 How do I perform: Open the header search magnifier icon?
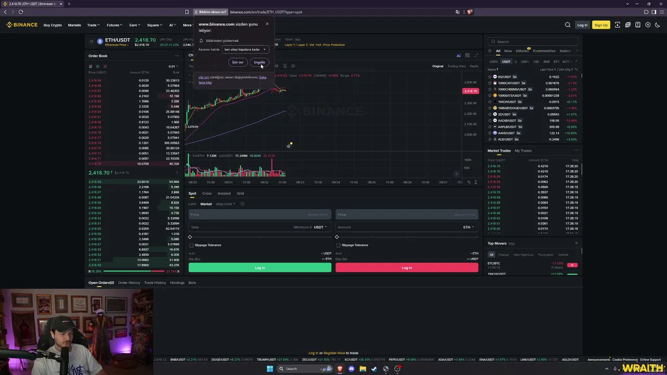coord(567,25)
